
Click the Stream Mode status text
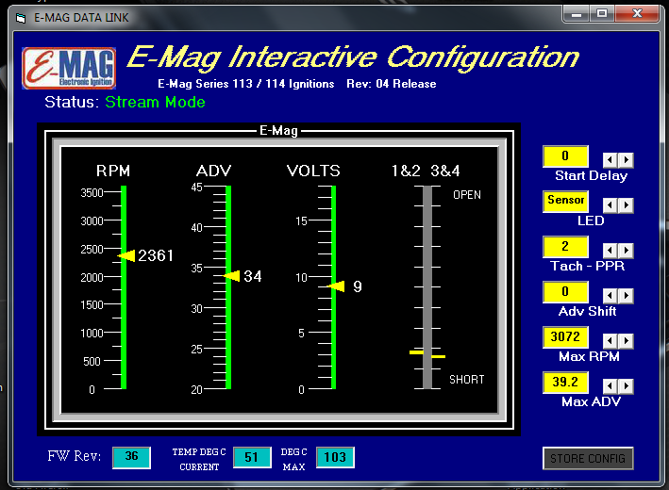(156, 103)
